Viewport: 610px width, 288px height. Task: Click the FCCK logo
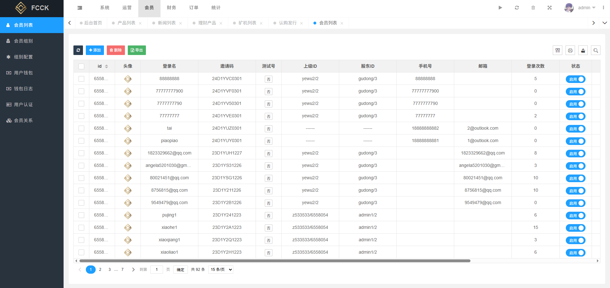pos(32,8)
